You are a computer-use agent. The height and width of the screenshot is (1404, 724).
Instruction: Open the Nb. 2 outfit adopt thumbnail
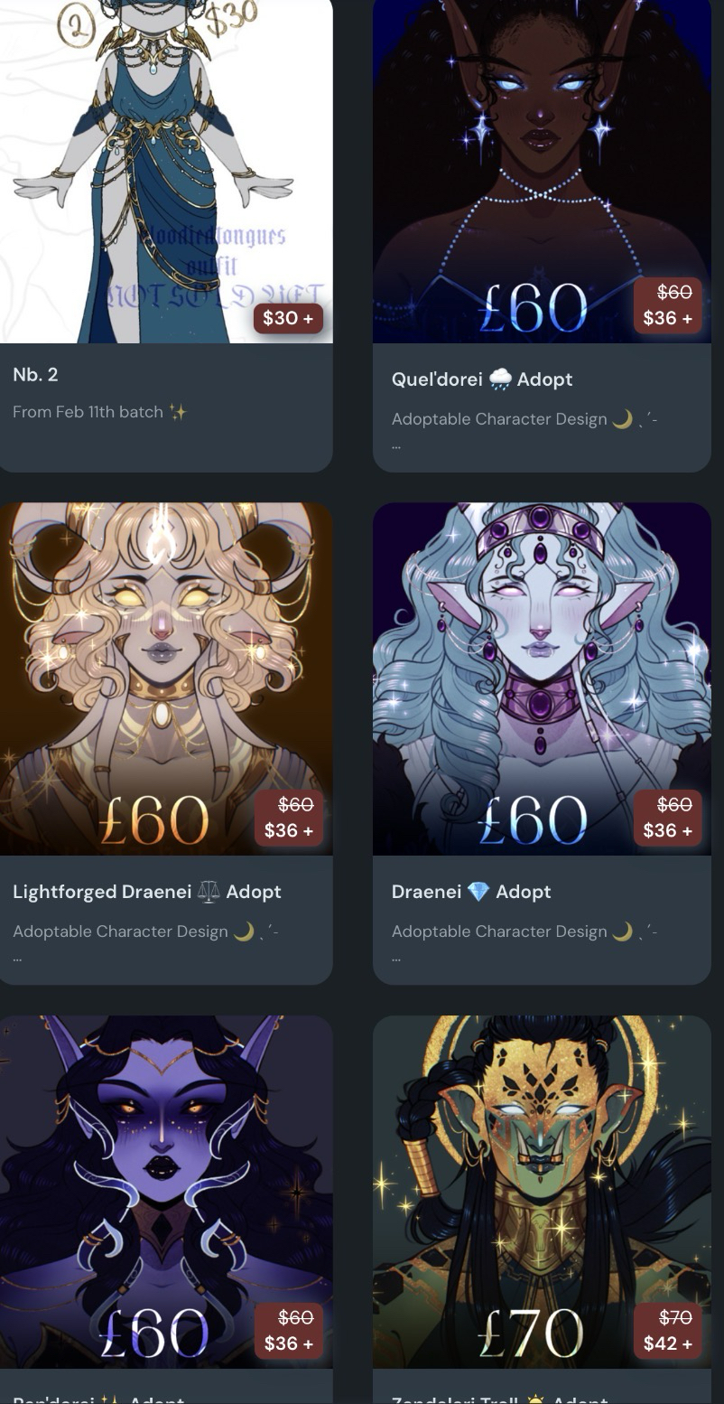[x=166, y=172]
